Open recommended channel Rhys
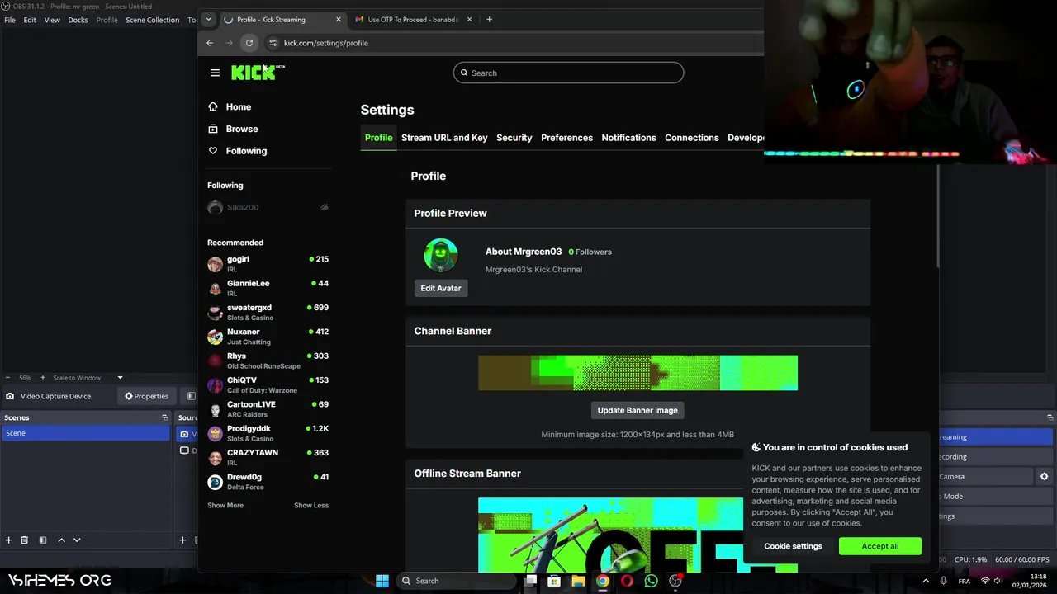Screen dimensions: 1057x594 268,361
